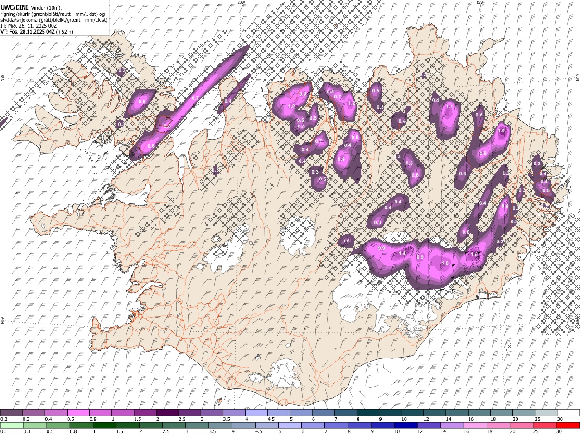Click the 25 label in the top legend row
Image resolution: width=580 pixels, height=435 pixels.
click(537, 419)
